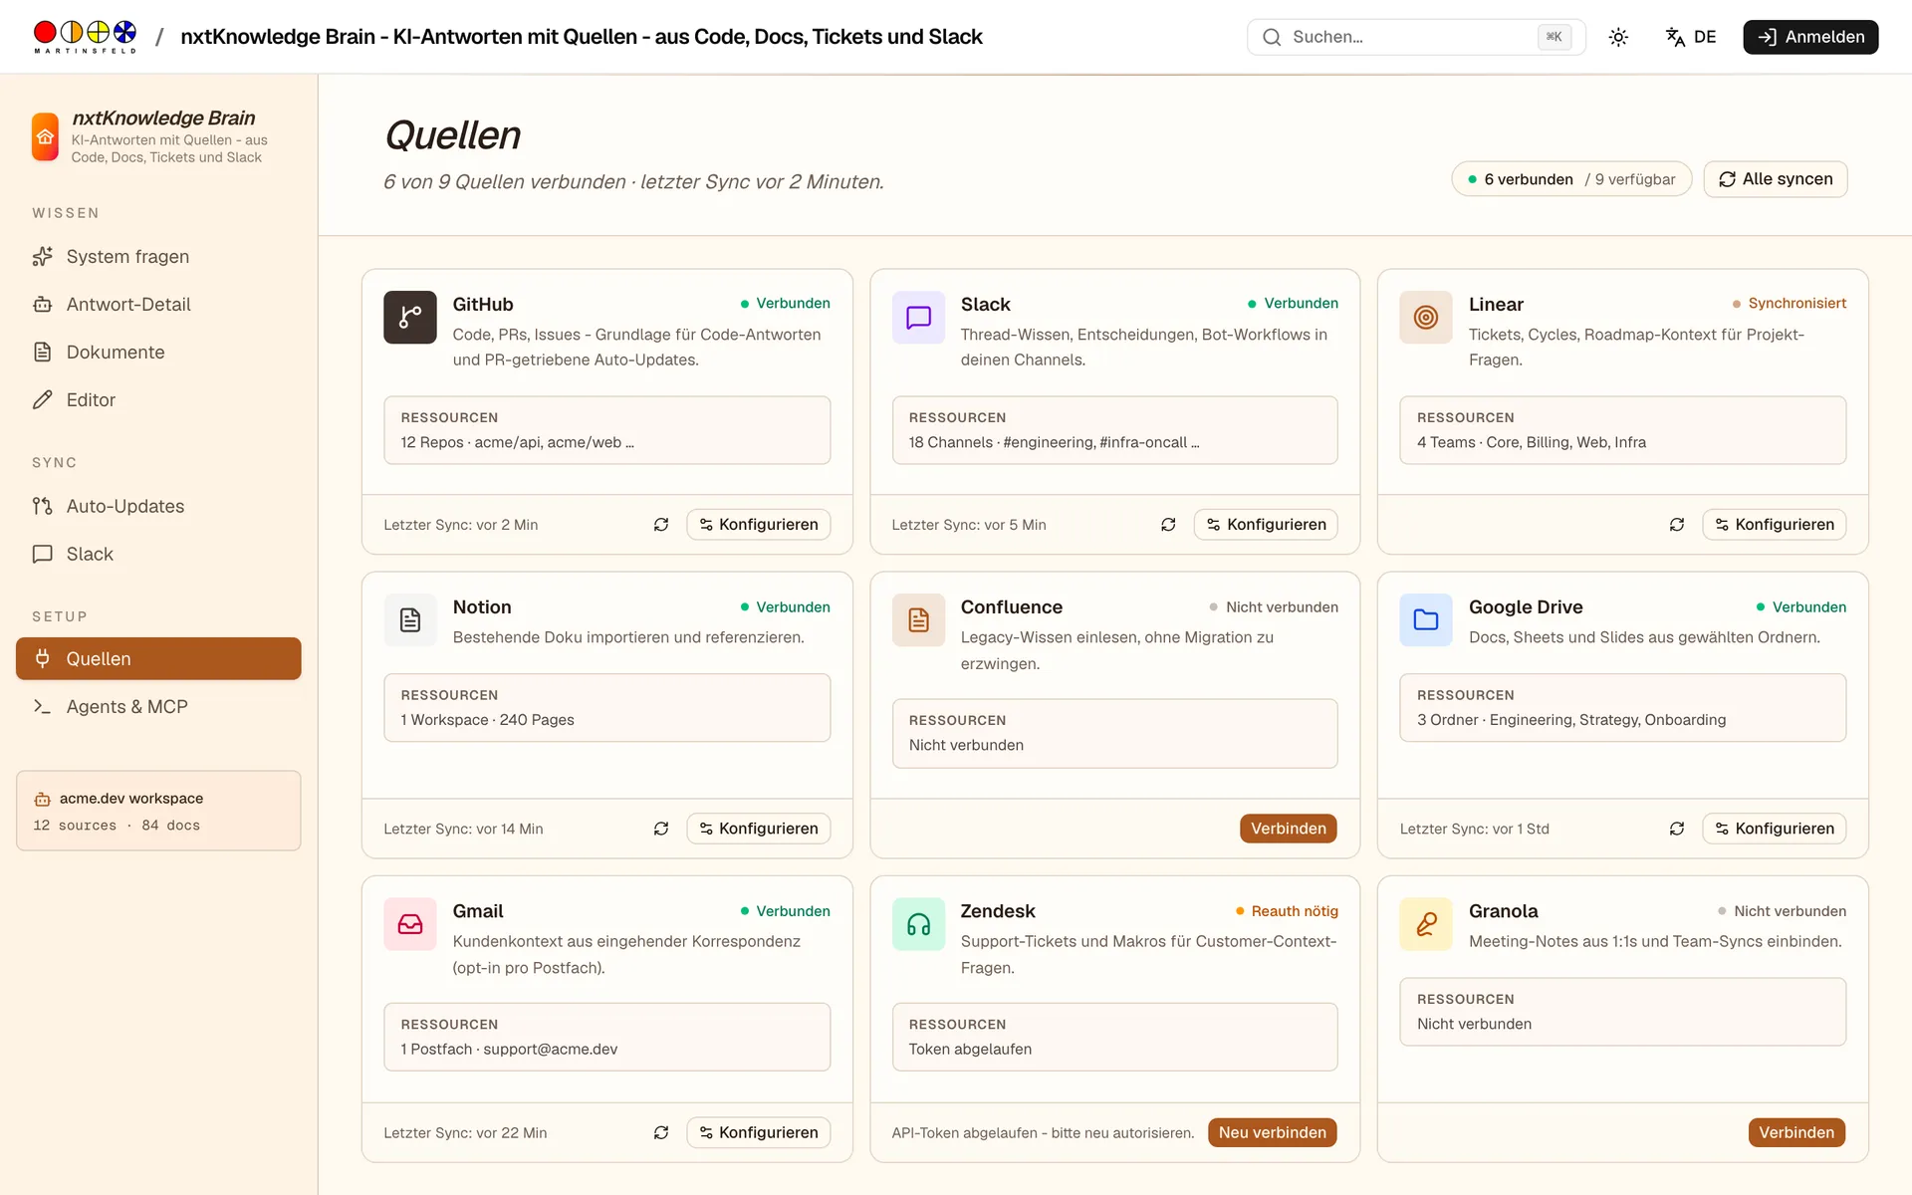The height and width of the screenshot is (1195, 1912).
Task: Click the Google Drive folder icon
Action: 1426,620
